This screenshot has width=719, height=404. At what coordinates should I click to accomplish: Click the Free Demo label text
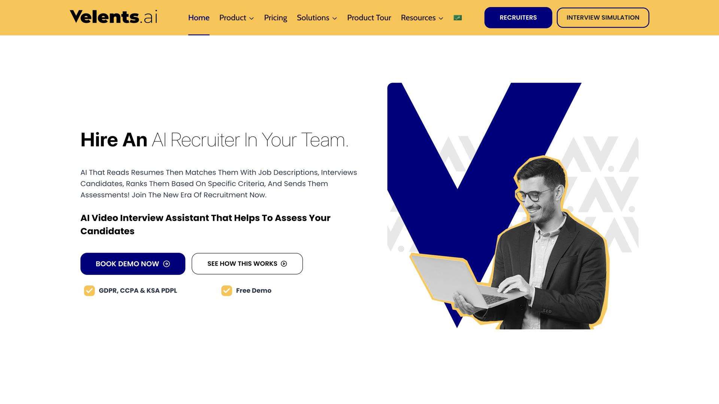pyautogui.click(x=254, y=291)
